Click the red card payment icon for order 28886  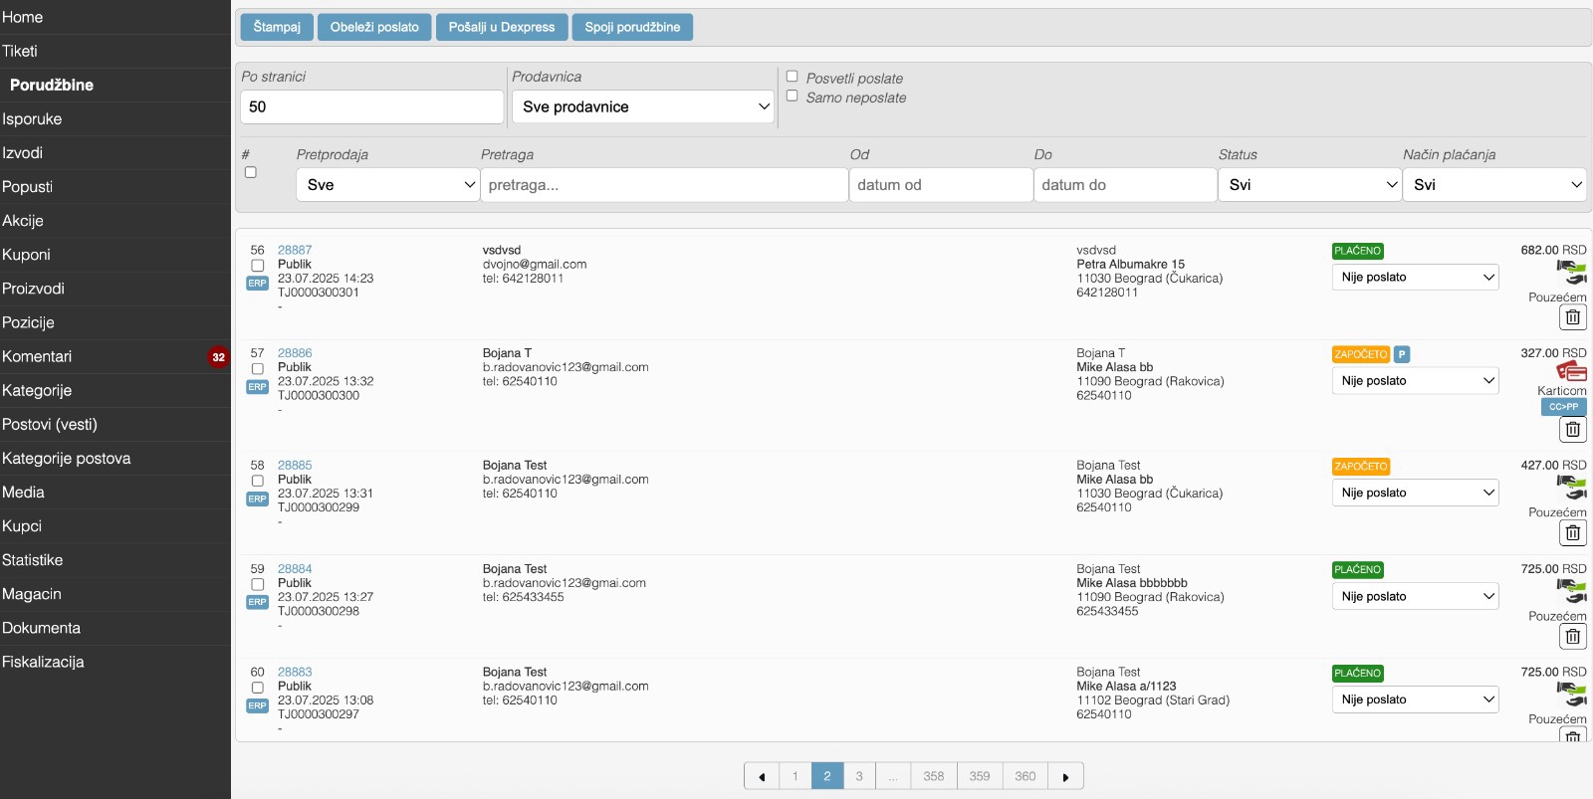tap(1571, 372)
